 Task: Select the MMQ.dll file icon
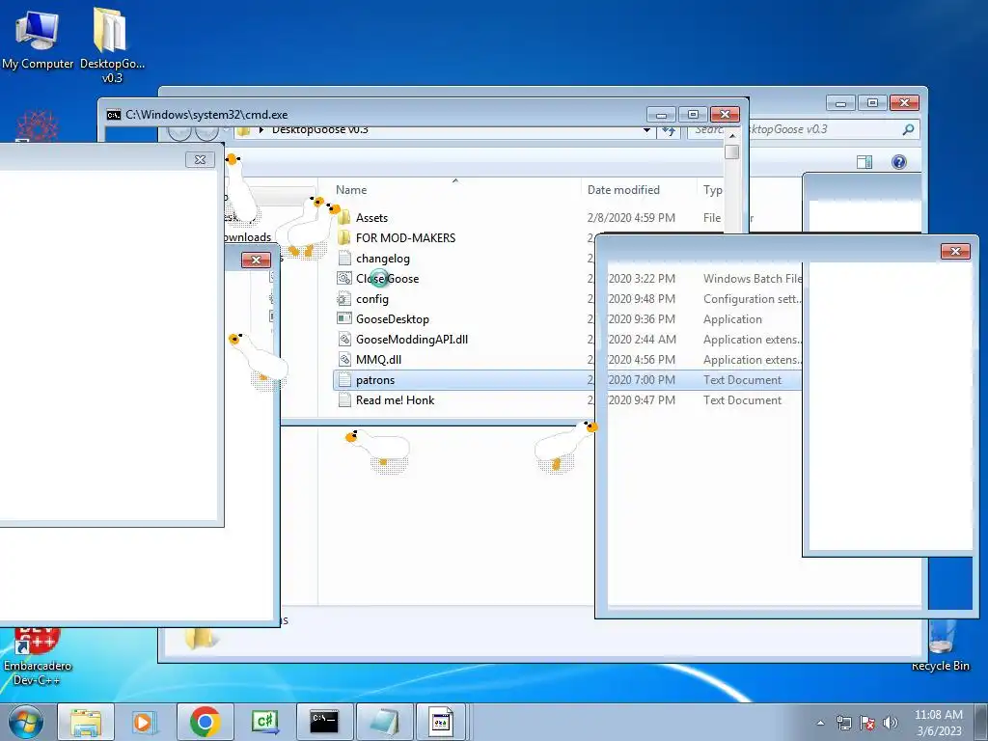(x=344, y=359)
